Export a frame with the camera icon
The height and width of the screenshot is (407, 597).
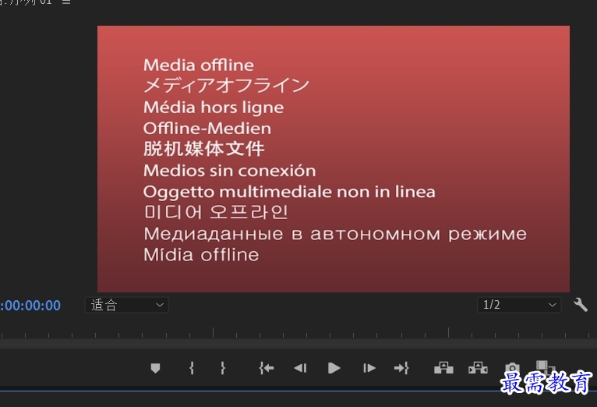click(x=512, y=368)
